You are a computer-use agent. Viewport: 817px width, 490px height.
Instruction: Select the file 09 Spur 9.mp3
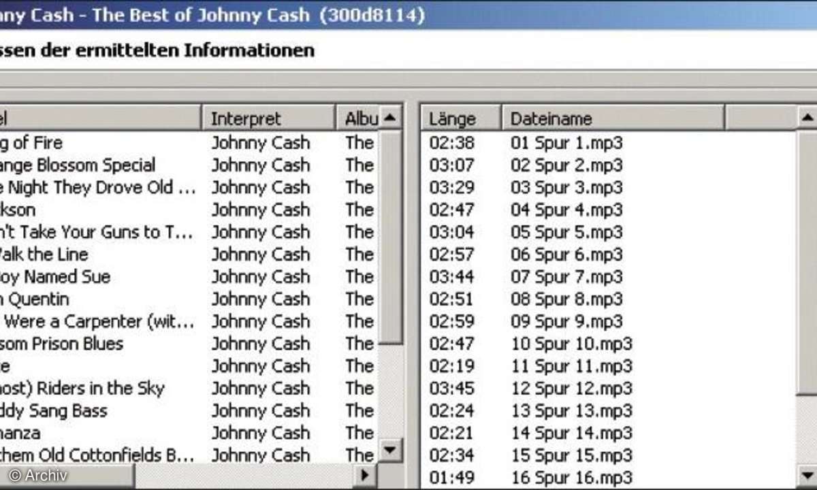point(566,321)
